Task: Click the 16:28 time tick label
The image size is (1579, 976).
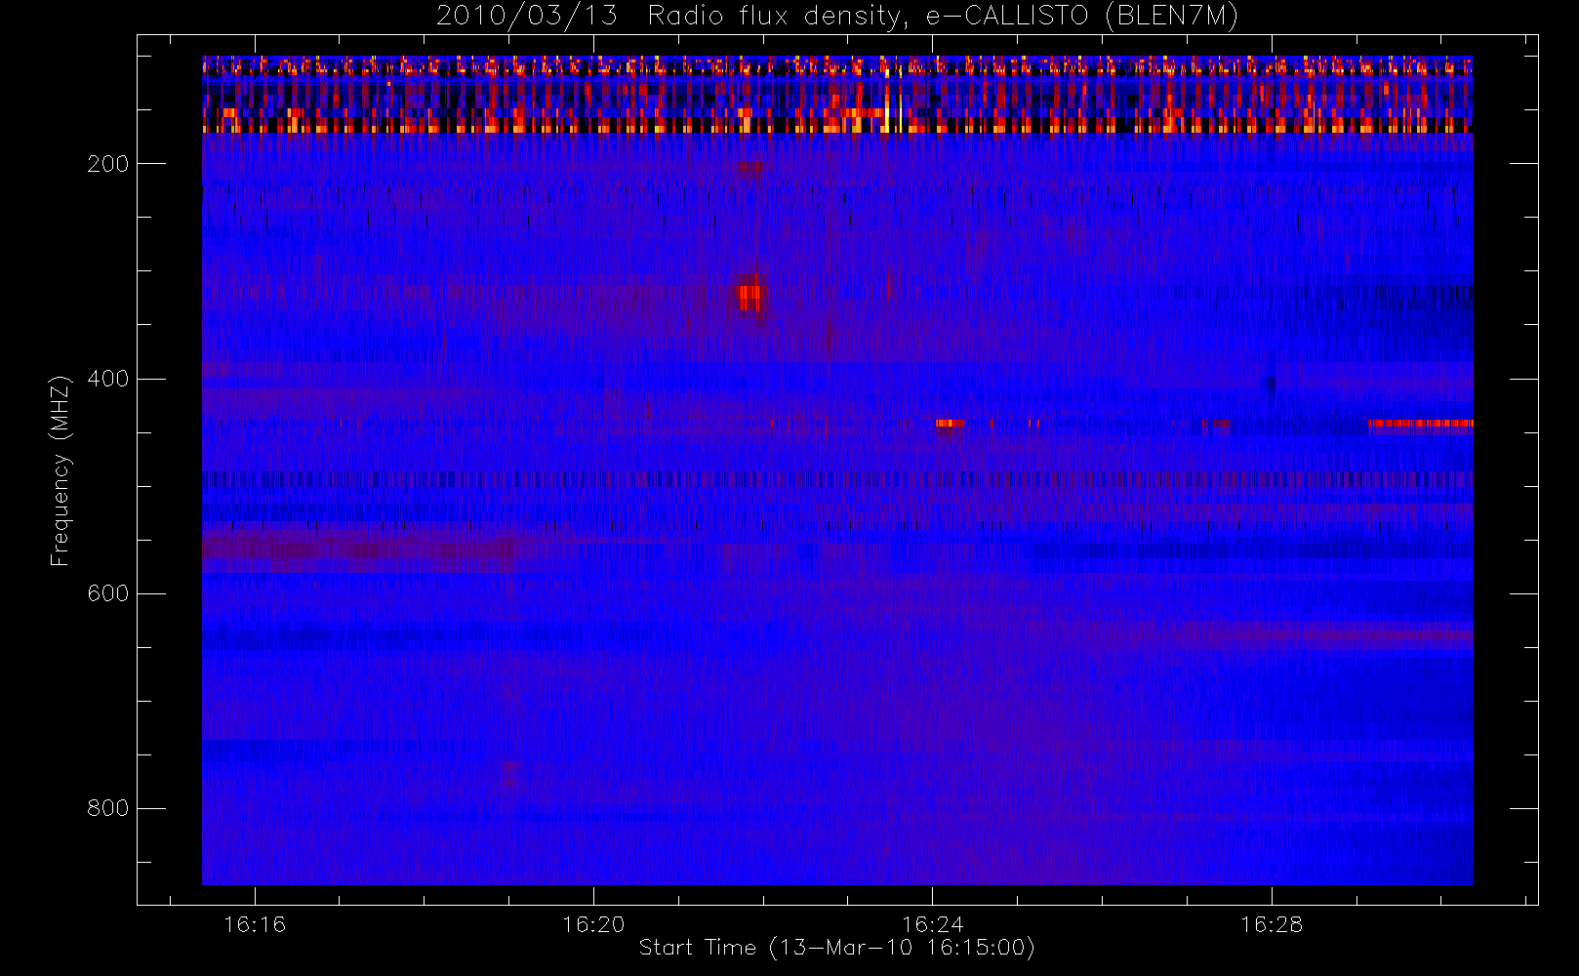Action: (1272, 924)
